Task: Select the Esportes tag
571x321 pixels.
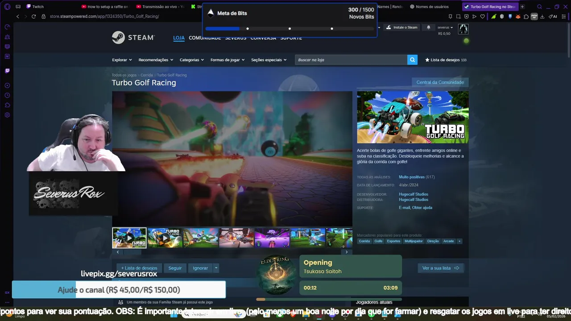Action: tap(393, 241)
